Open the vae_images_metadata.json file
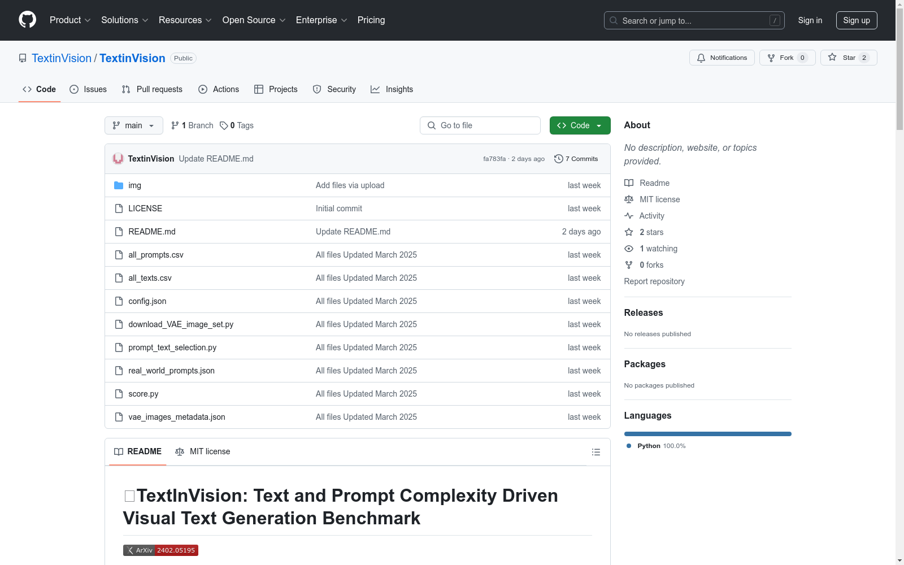 (177, 417)
